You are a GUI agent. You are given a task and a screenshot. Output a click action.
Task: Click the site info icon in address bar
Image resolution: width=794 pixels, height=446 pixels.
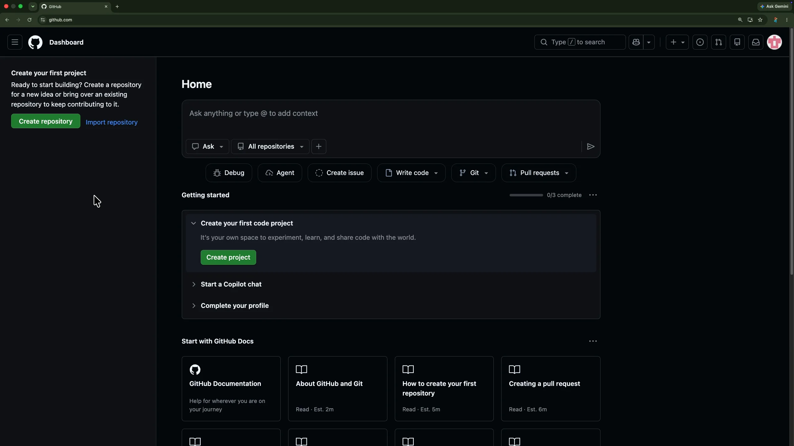coord(43,20)
